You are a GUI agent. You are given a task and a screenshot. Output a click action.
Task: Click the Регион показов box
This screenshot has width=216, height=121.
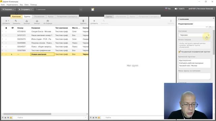pyautogui.click(x=194, y=45)
